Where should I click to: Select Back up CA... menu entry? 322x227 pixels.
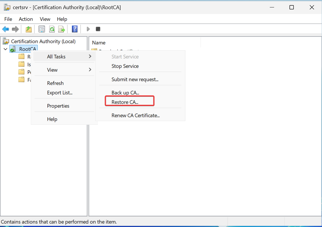pyautogui.click(x=125, y=93)
